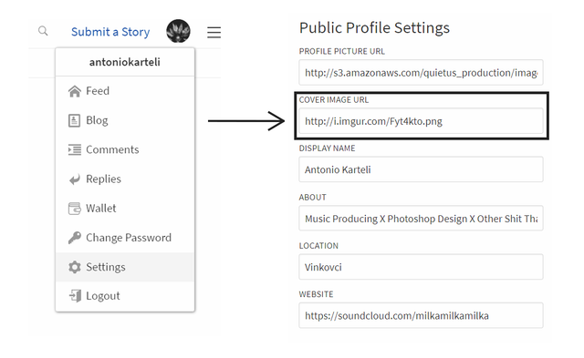Click the PROFILE PICTURE URL label

[342, 51]
